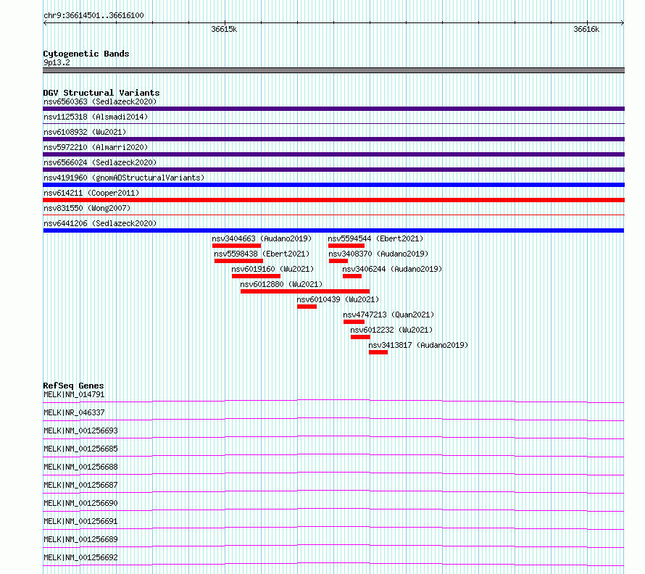
Task: Click the Cytogenetic Bands track title
Action: 86,54
